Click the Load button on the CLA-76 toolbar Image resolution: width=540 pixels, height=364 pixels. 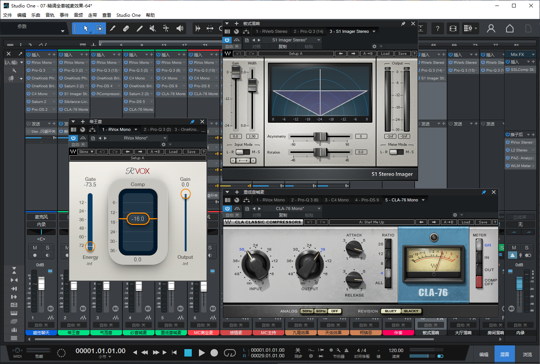466,222
